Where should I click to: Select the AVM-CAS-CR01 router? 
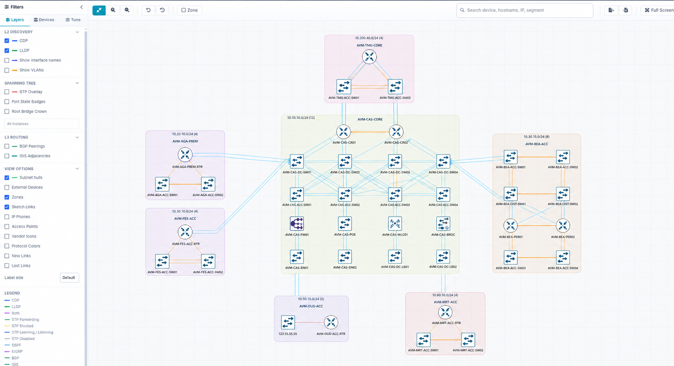[343, 132]
